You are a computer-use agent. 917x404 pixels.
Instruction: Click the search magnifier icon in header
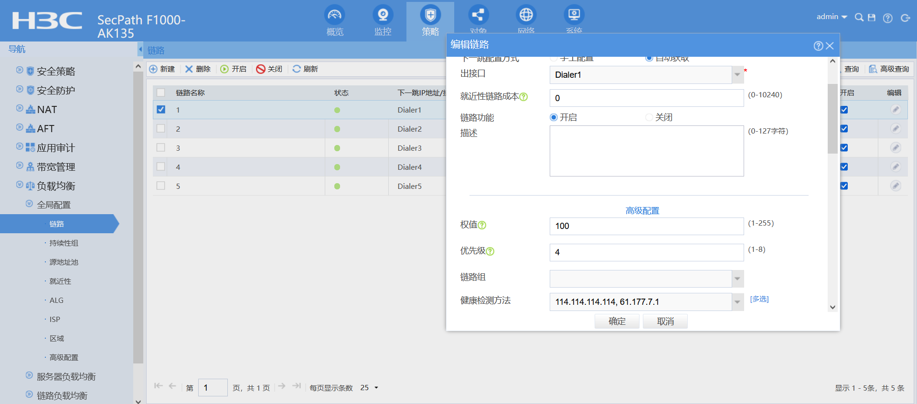(859, 18)
